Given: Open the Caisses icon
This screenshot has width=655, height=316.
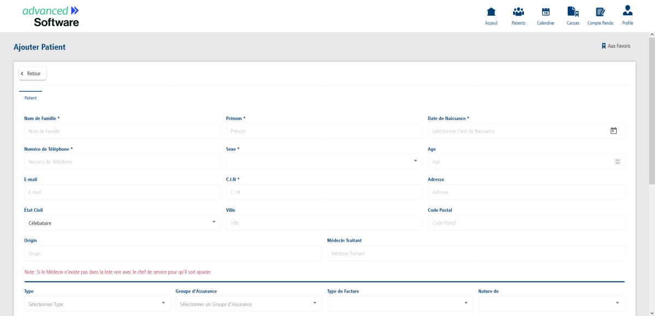Looking at the screenshot, I should [x=573, y=12].
